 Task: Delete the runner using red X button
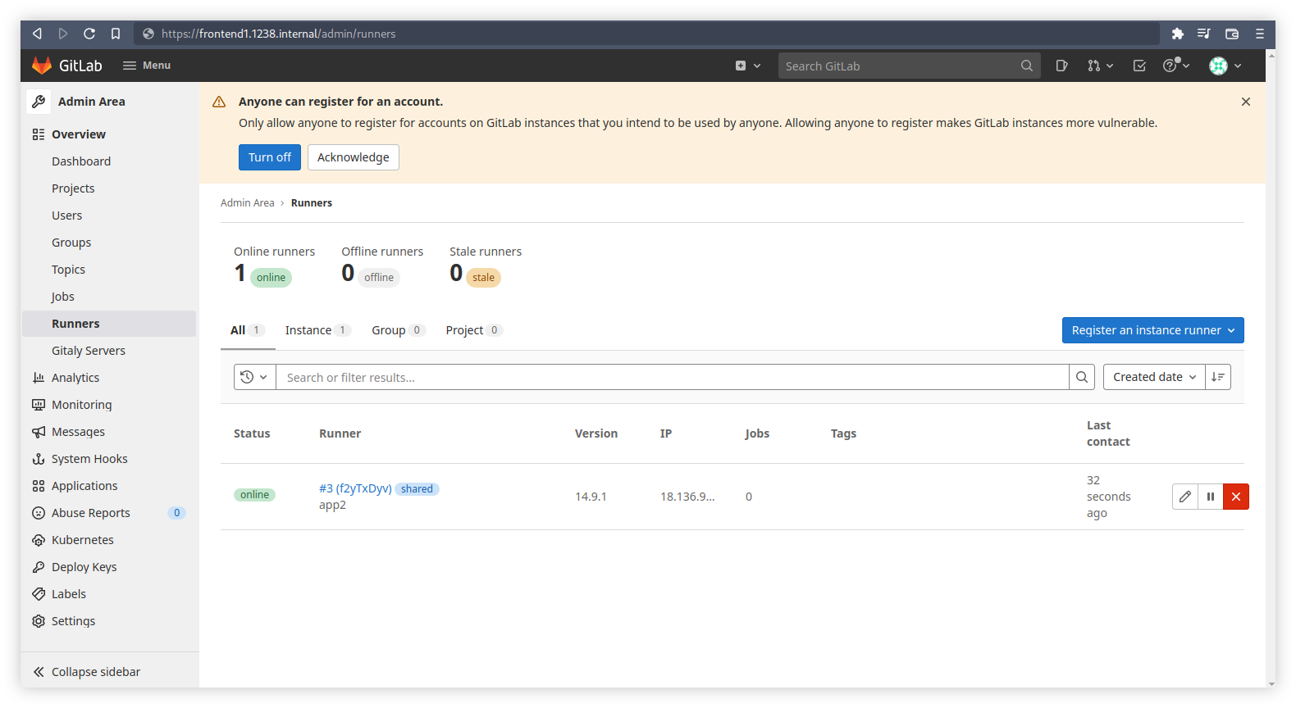(x=1235, y=497)
